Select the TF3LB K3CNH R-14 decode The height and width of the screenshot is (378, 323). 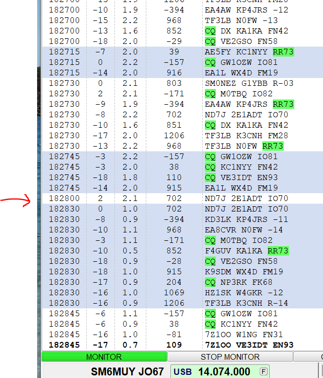246,303
